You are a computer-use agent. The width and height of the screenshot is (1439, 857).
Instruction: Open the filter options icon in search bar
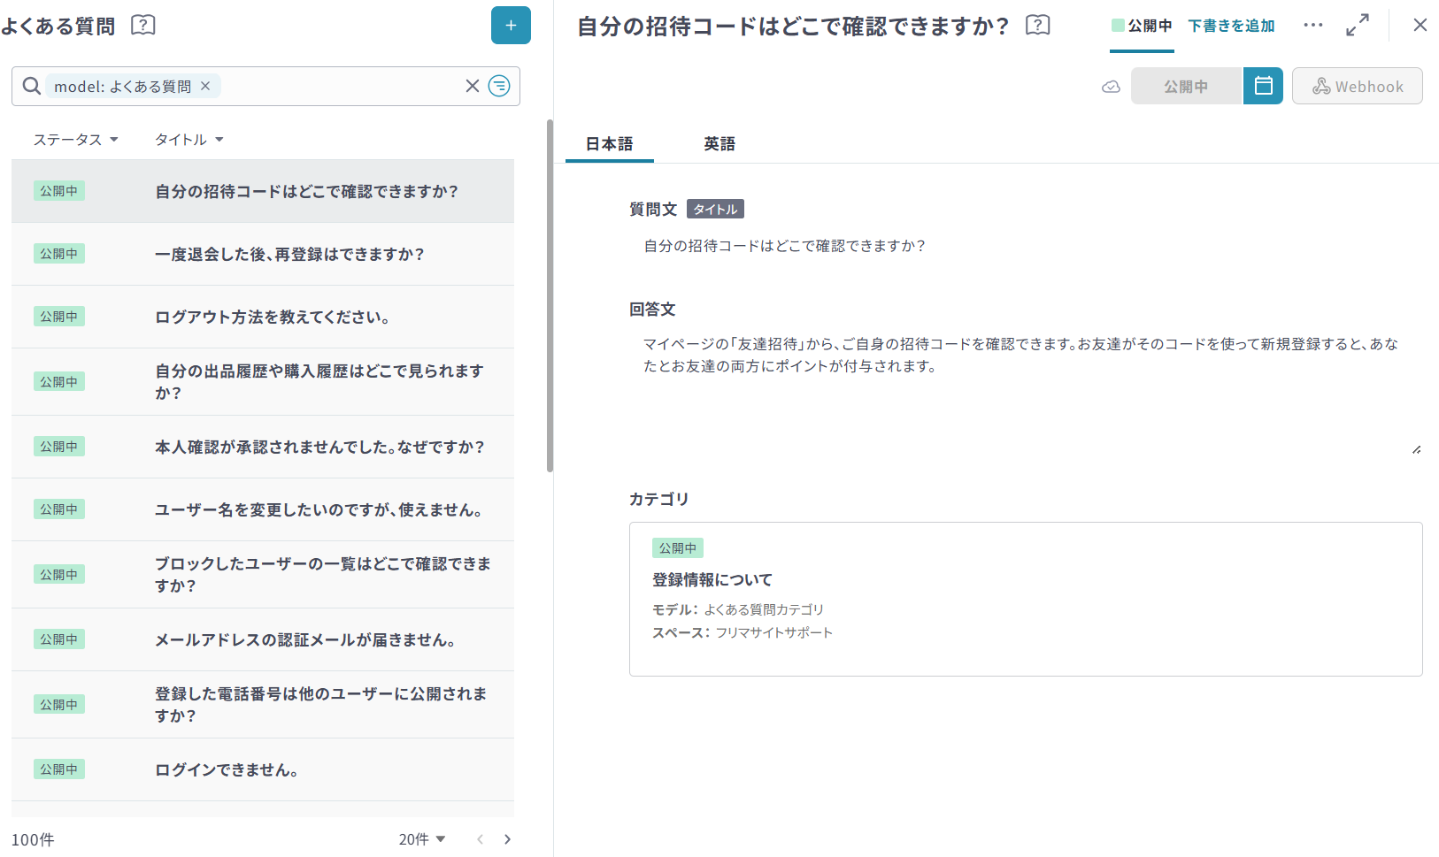click(x=499, y=86)
